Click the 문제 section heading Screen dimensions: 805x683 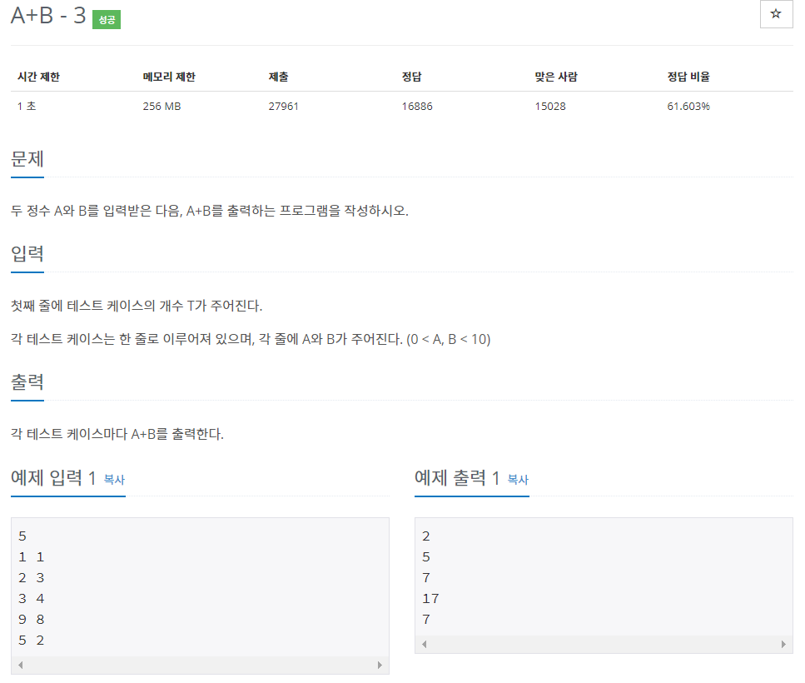pyautogui.click(x=27, y=159)
